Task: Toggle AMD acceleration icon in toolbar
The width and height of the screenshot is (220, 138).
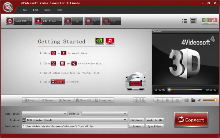Action: pos(213,21)
